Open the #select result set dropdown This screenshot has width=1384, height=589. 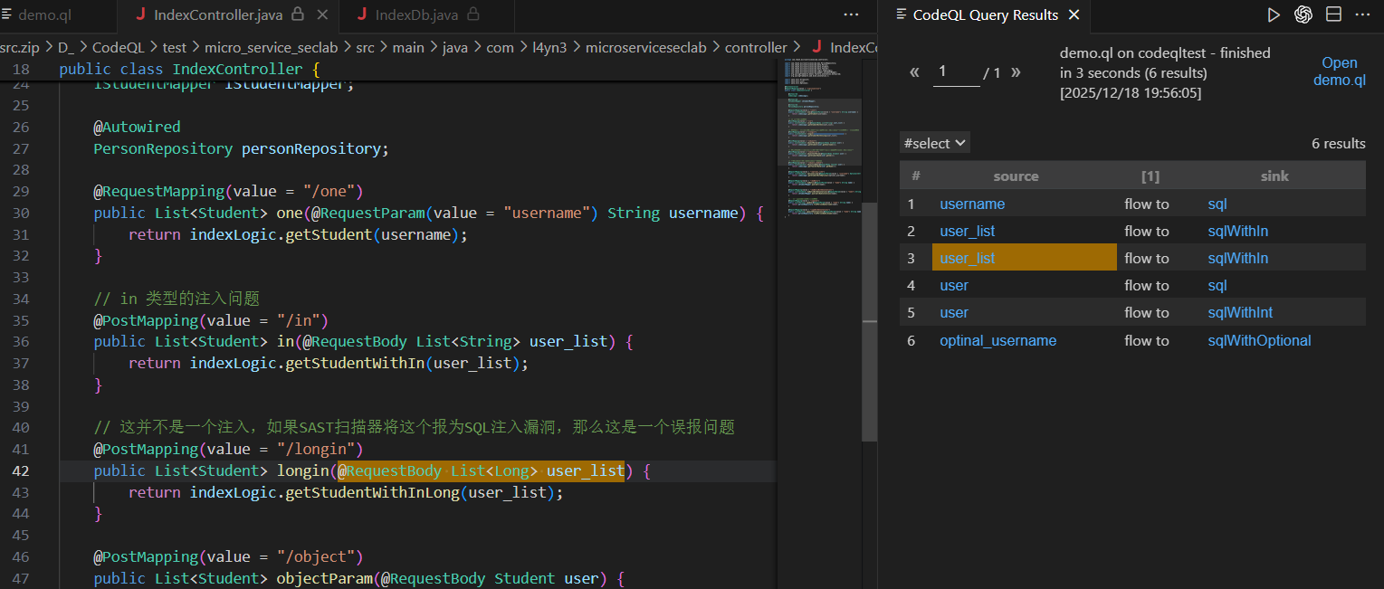pos(935,143)
